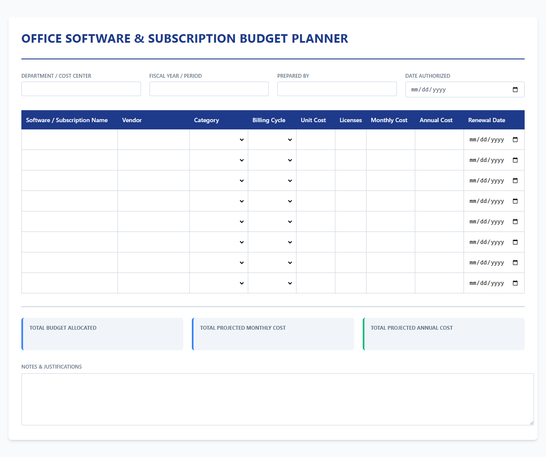Focus the Fiscal Year / Period field

pos(209,89)
